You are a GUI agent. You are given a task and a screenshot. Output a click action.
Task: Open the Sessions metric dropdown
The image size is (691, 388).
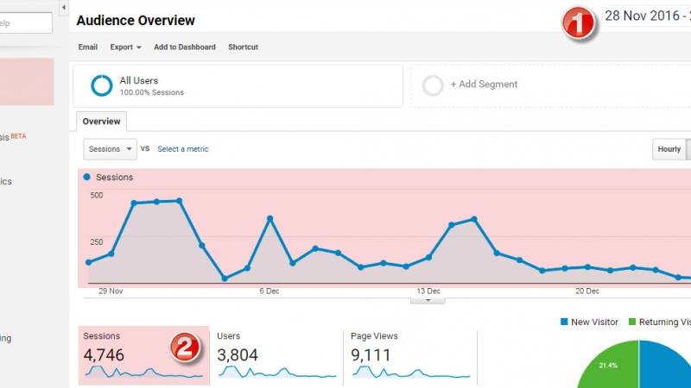click(x=110, y=149)
